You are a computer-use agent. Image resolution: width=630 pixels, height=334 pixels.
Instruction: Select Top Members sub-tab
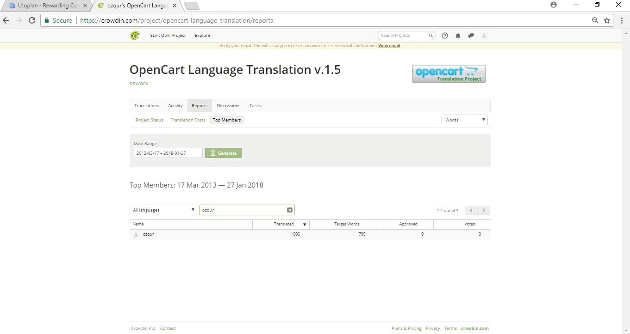point(227,120)
